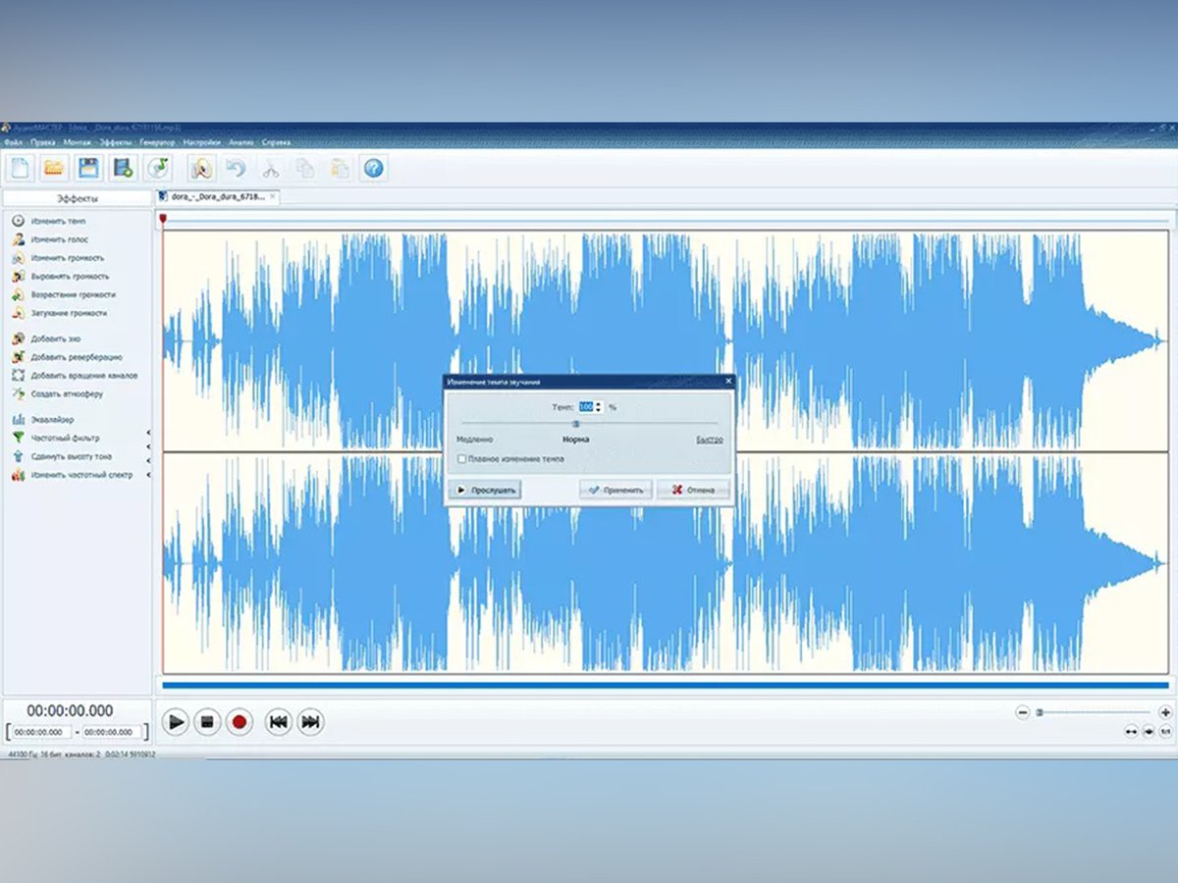This screenshot has width=1178, height=883.
Task: Select the Создать атмосферу effect
Action: coord(57,393)
